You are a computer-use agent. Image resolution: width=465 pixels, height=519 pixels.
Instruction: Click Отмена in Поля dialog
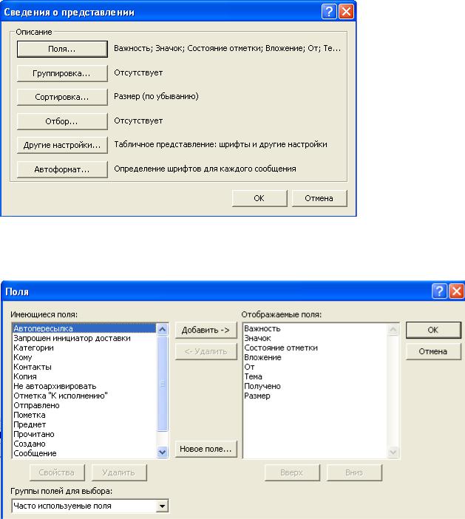[433, 351]
